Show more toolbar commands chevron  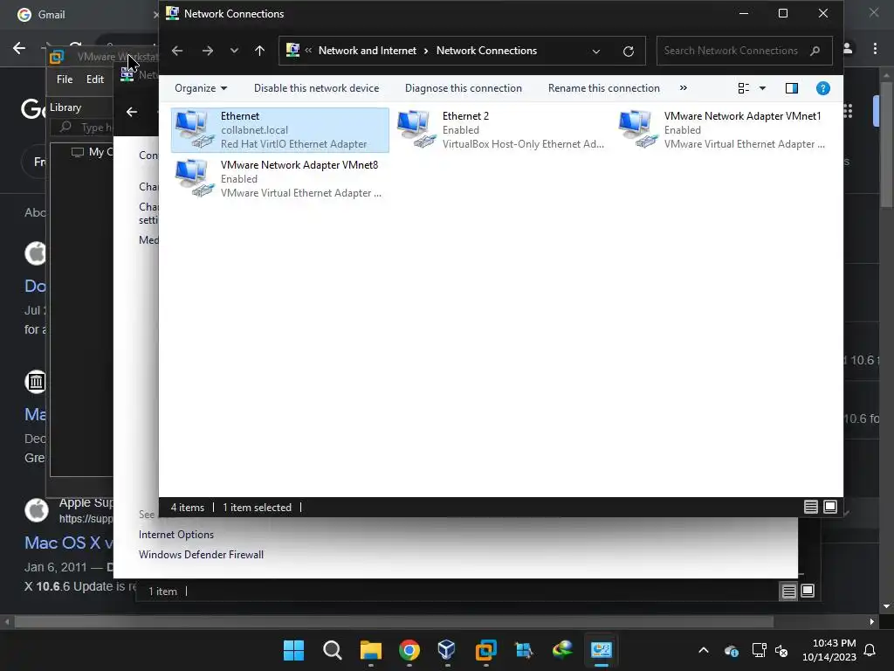point(684,88)
